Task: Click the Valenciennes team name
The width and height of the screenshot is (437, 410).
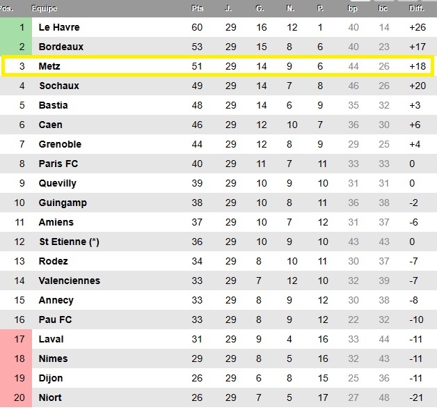Action: point(70,281)
